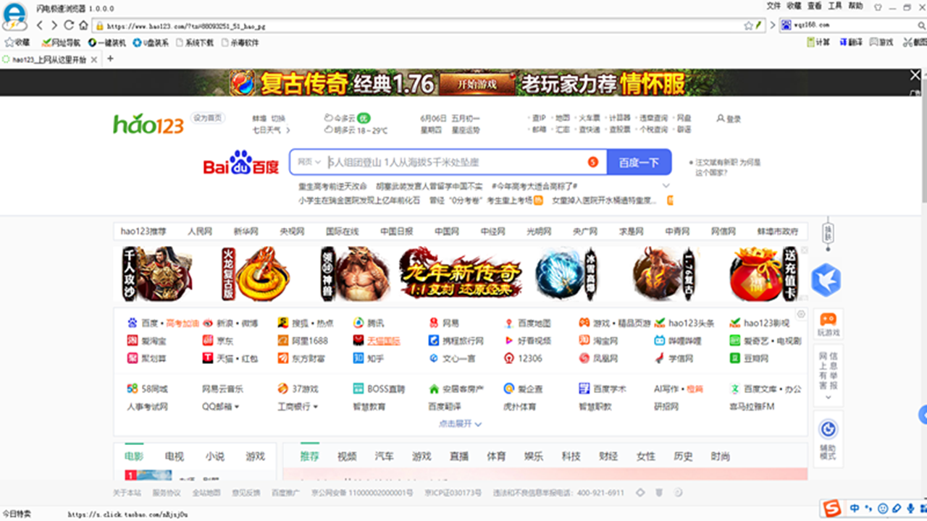Open the 工具 menu in menu bar
927x521 pixels.
pyautogui.click(x=834, y=6)
